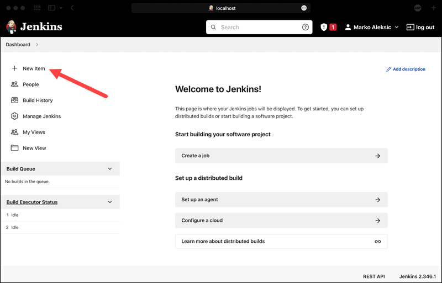Image resolution: width=442 pixels, height=283 pixels.
Task: Click the Dashboard breadcrumb
Action: click(x=18, y=45)
